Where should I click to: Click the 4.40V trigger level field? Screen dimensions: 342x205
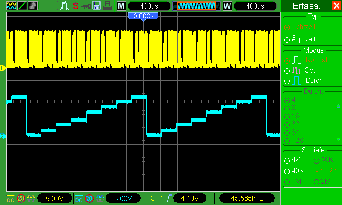[x=189, y=198]
